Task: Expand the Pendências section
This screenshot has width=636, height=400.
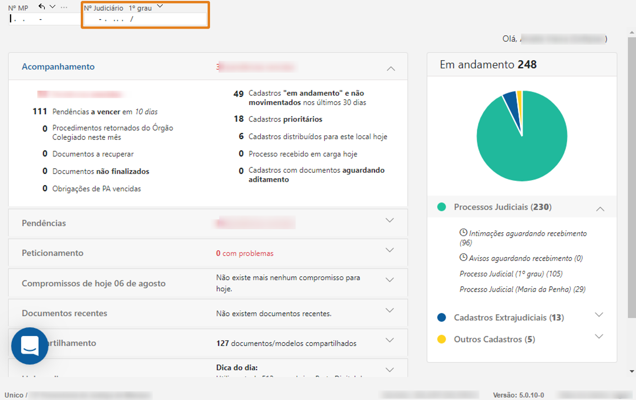Action: (390, 220)
